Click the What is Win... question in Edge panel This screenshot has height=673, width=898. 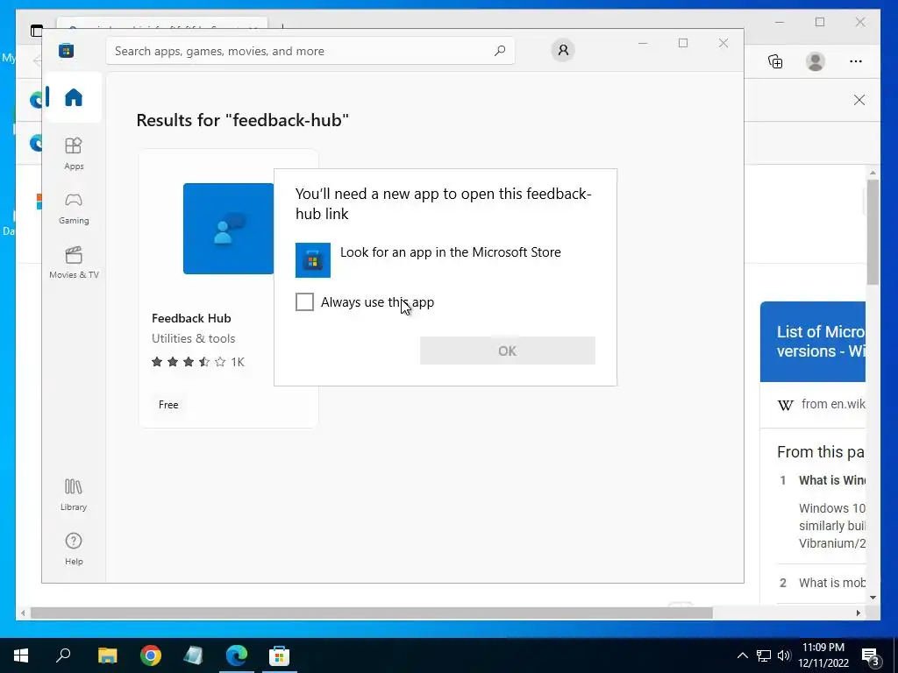click(831, 480)
